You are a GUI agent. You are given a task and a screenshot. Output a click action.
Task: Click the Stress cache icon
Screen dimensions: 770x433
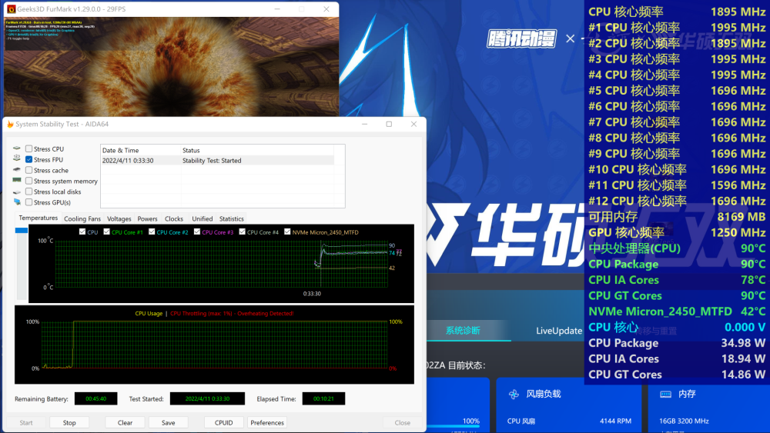tap(17, 170)
